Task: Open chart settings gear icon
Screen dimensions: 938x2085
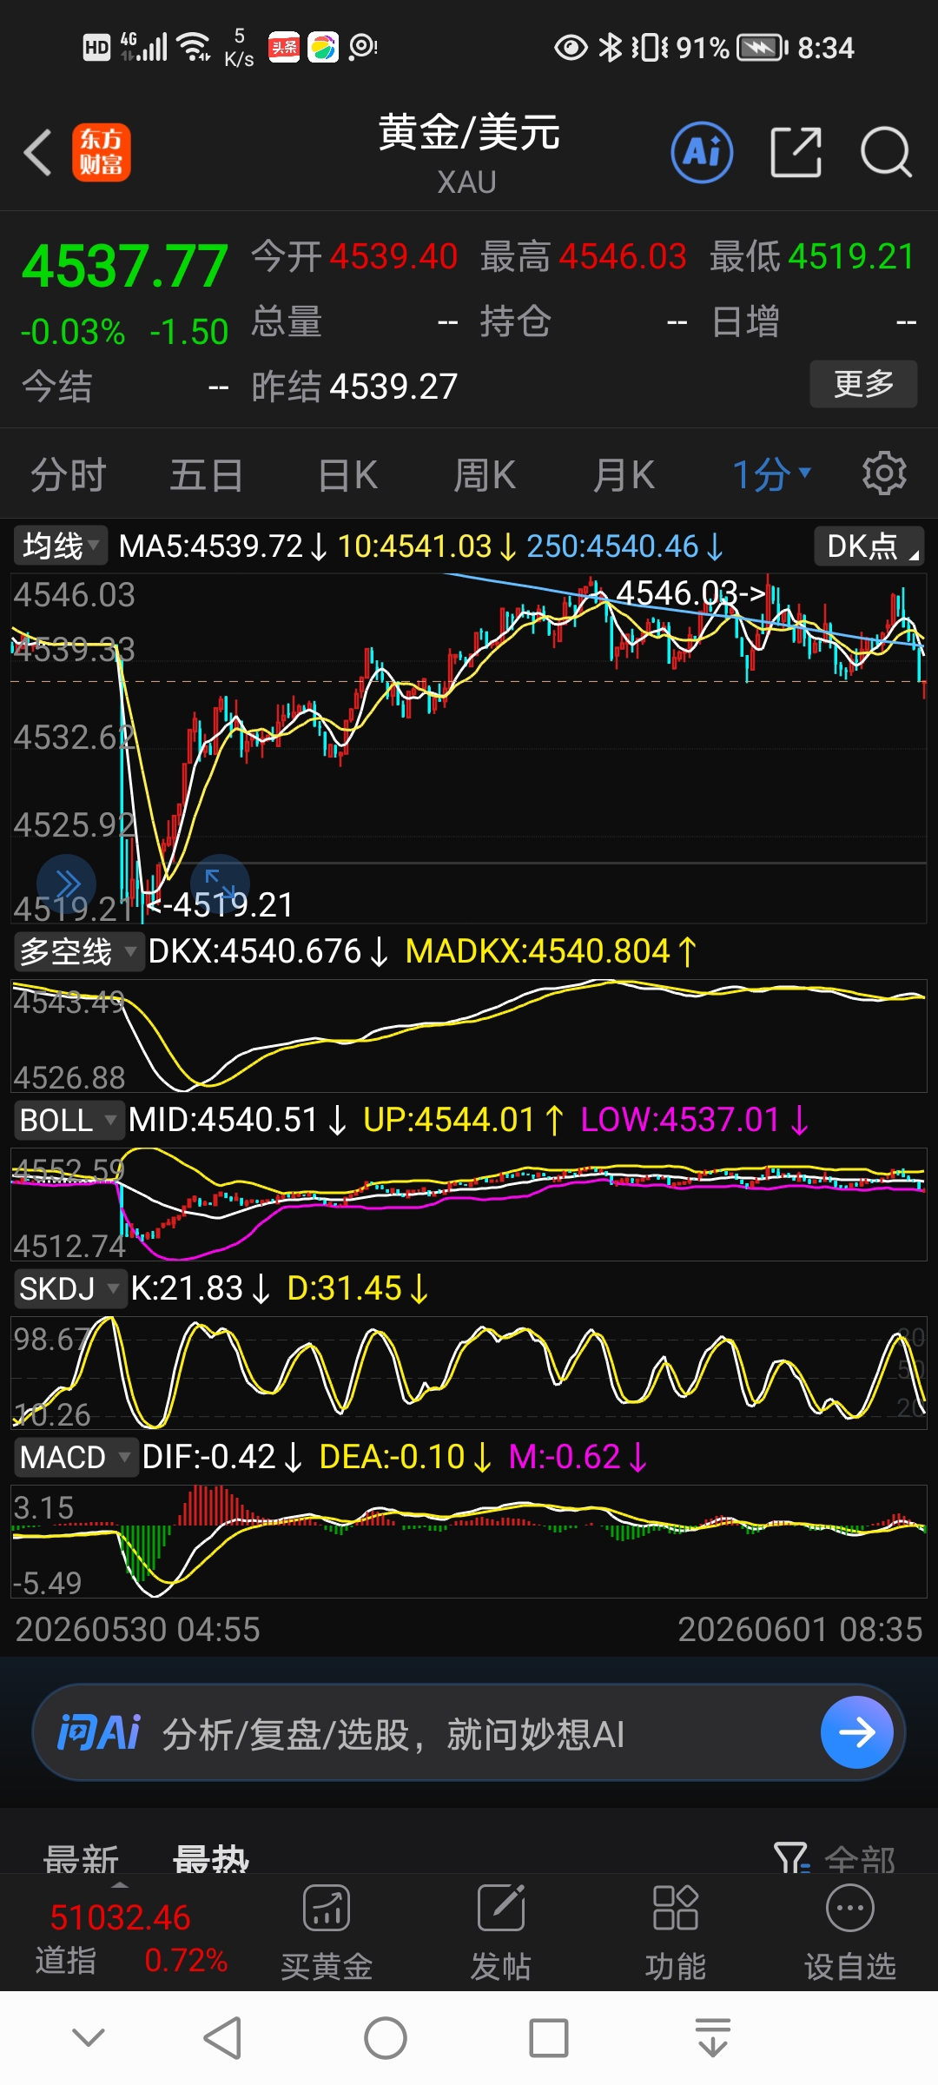Action: pos(884,473)
